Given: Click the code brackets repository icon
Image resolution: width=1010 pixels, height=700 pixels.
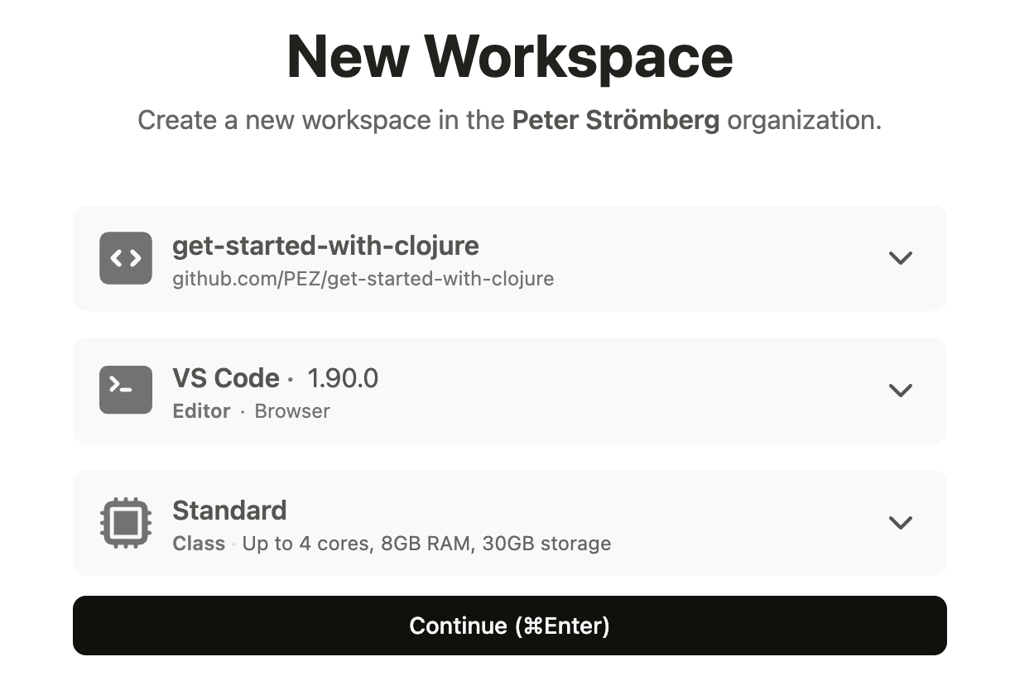Looking at the screenshot, I should tap(126, 258).
